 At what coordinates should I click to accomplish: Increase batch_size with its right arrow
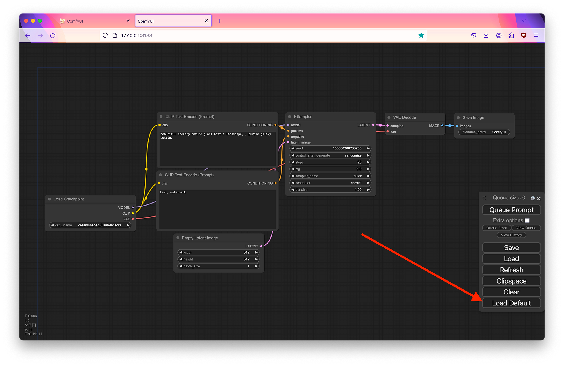point(256,266)
